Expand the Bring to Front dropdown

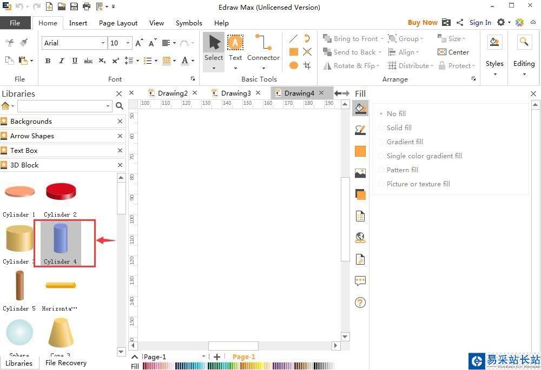pyautogui.click(x=382, y=39)
